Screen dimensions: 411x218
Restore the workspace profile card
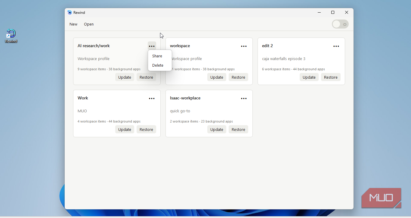238,77
